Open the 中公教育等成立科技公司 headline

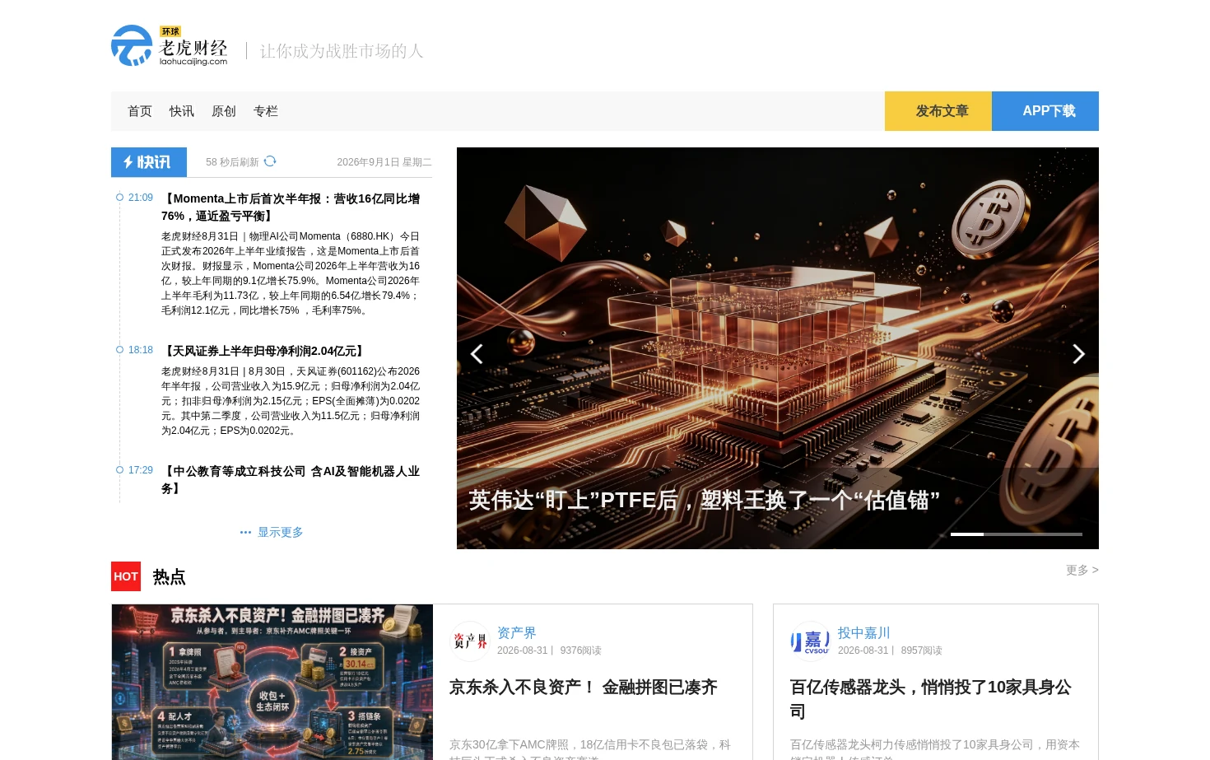coord(291,480)
